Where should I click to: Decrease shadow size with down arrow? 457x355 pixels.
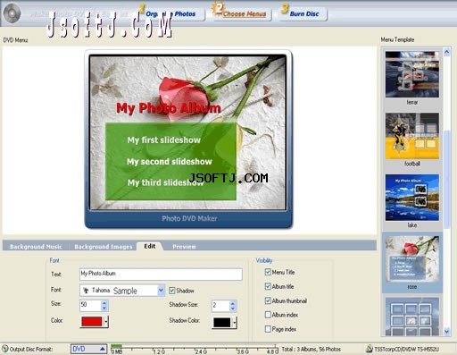coord(233,309)
